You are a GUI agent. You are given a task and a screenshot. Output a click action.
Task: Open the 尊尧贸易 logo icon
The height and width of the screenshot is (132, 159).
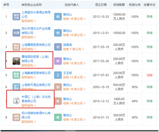click(x=16, y=47)
